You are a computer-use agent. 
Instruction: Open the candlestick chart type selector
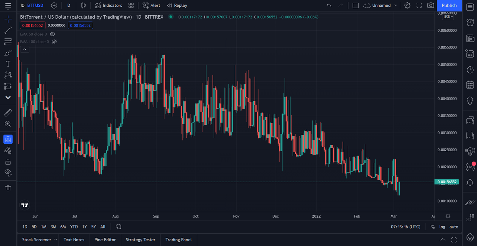click(x=83, y=5)
